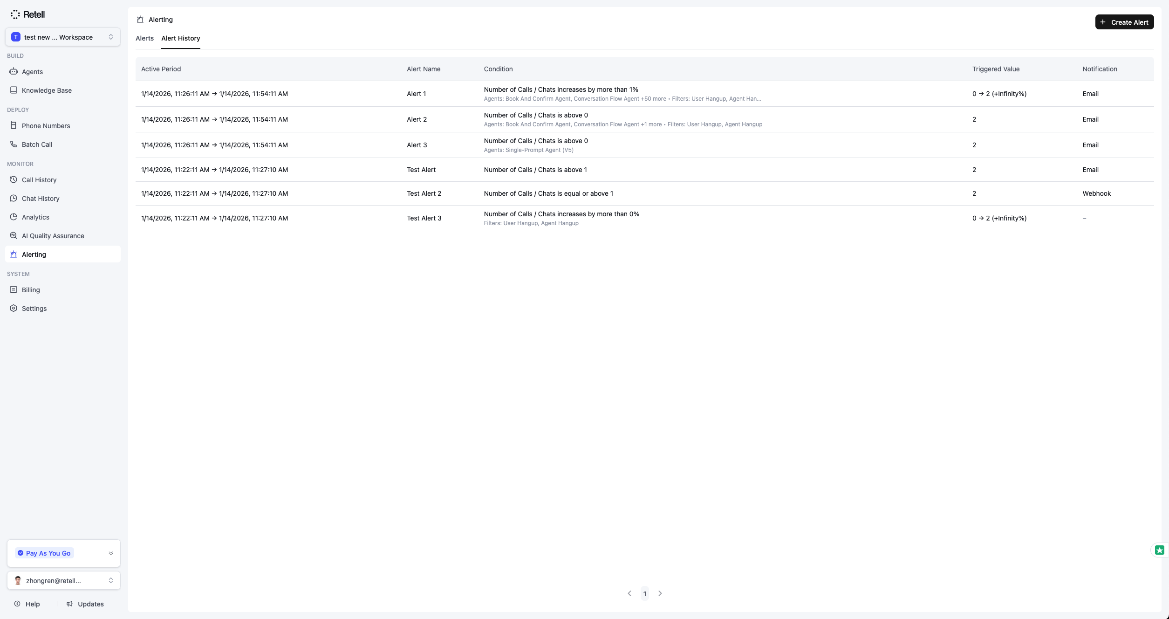Viewport: 1169px width, 619px height.
Task: Open the Settings gear in the sidebar
Action: 14,308
